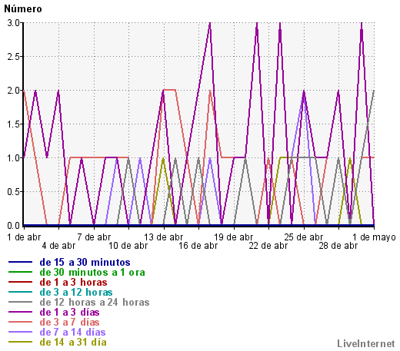The height and width of the screenshot is (351, 400).
Task: Click the '25 de abr' axis date label
Action: pyautogui.click(x=303, y=237)
